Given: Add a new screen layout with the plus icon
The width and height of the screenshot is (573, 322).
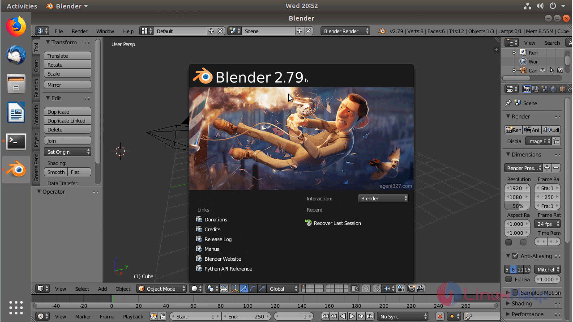Looking at the screenshot, I should [x=211, y=31].
